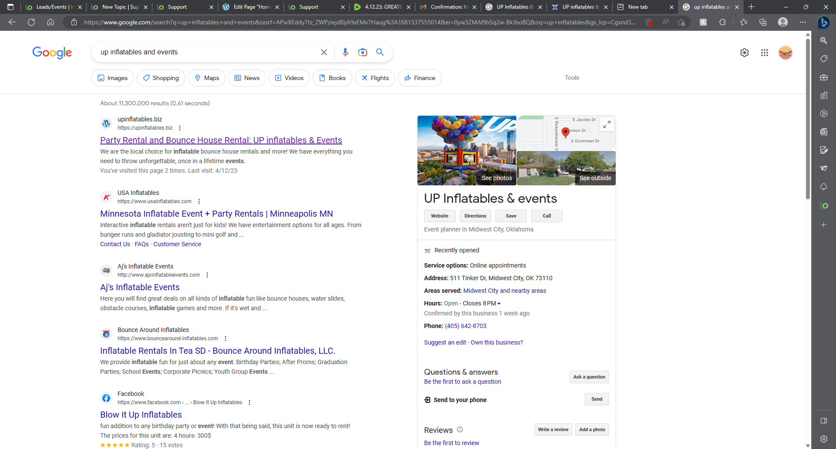The width and height of the screenshot is (836, 449).
Task: Click Ask a question button
Action: pyautogui.click(x=589, y=377)
